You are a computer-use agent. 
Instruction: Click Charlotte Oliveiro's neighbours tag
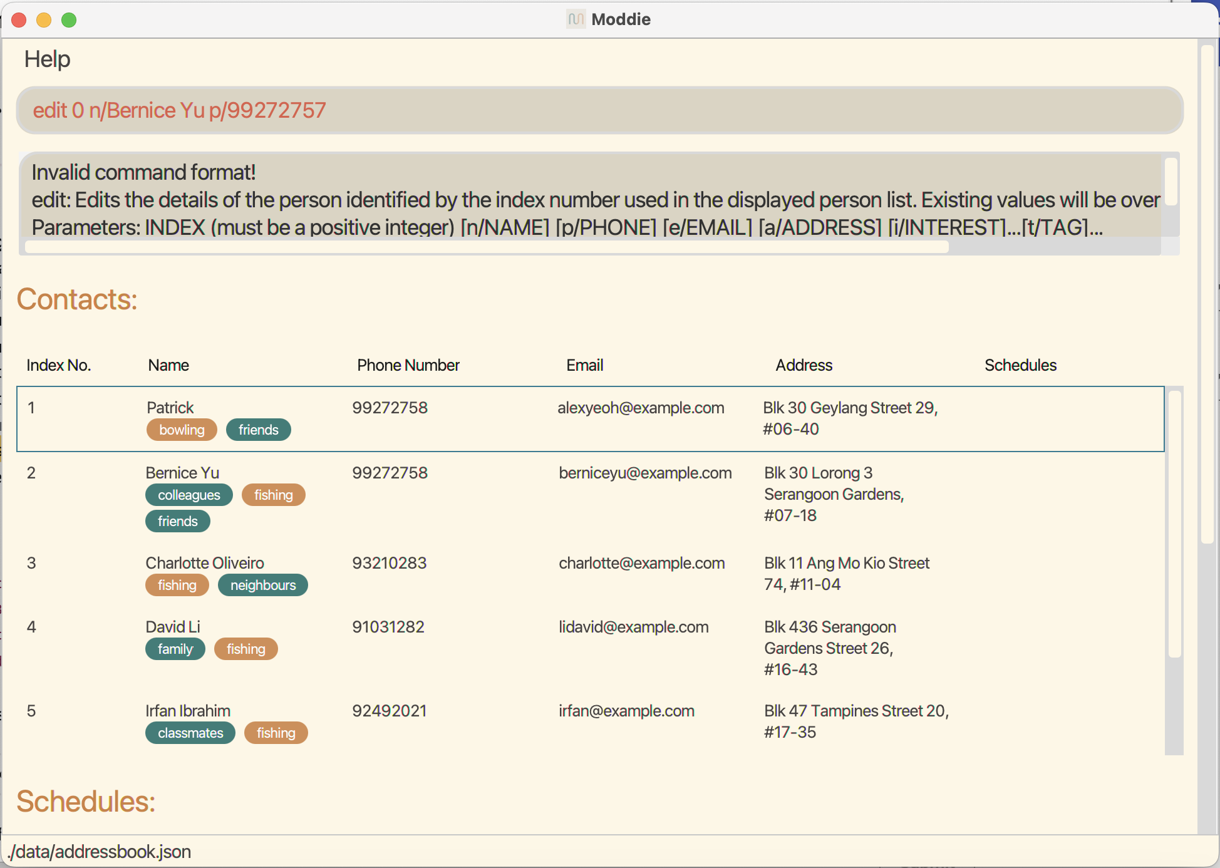pyautogui.click(x=262, y=586)
